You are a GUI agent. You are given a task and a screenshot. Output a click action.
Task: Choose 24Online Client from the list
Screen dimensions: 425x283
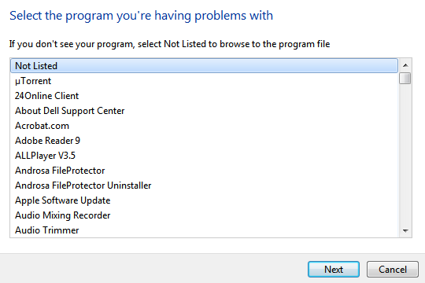[x=204, y=96]
